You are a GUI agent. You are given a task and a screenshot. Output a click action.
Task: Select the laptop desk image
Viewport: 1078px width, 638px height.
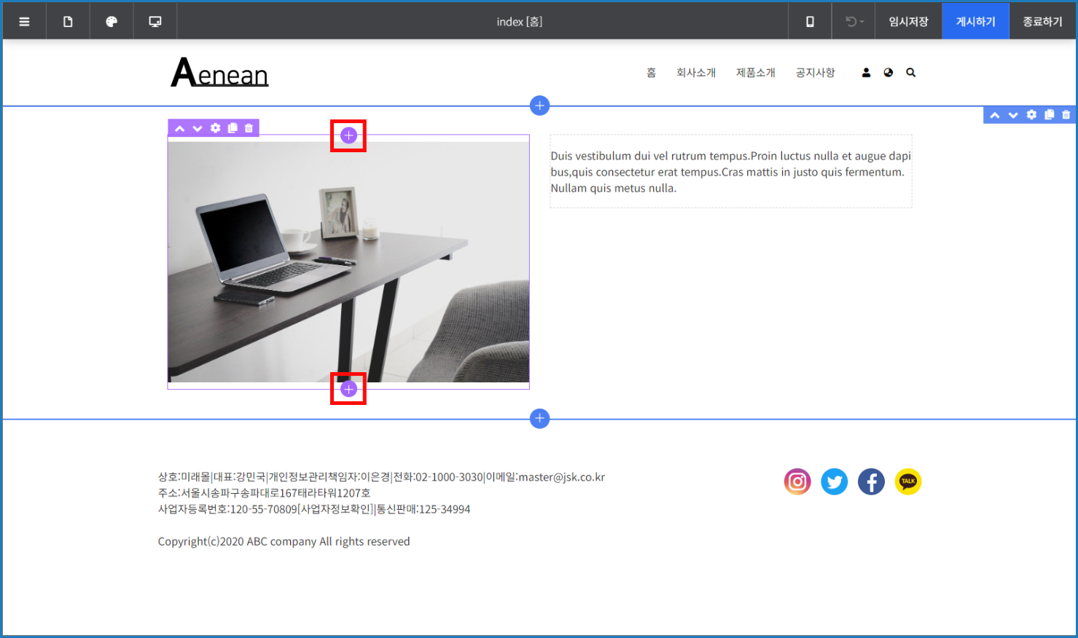348,262
